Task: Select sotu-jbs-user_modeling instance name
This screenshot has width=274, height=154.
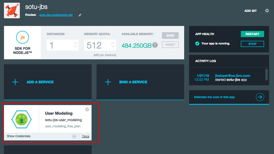Action: (63, 120)
